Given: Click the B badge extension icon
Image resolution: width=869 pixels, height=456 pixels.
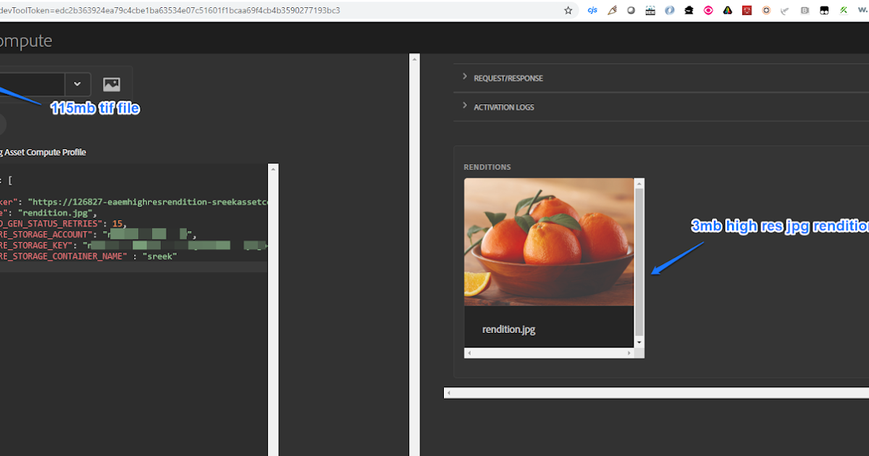Looking at the screenshot, I should coord(804,10).
